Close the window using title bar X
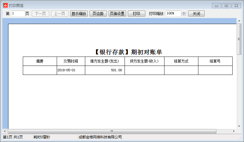 tap(236, 5)
